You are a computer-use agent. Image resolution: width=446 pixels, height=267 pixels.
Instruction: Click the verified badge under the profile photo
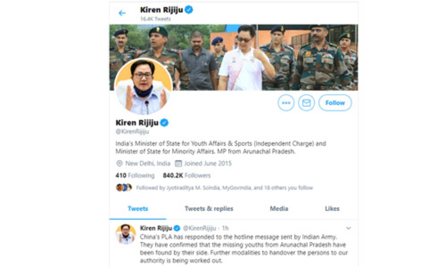coord(164,123)
